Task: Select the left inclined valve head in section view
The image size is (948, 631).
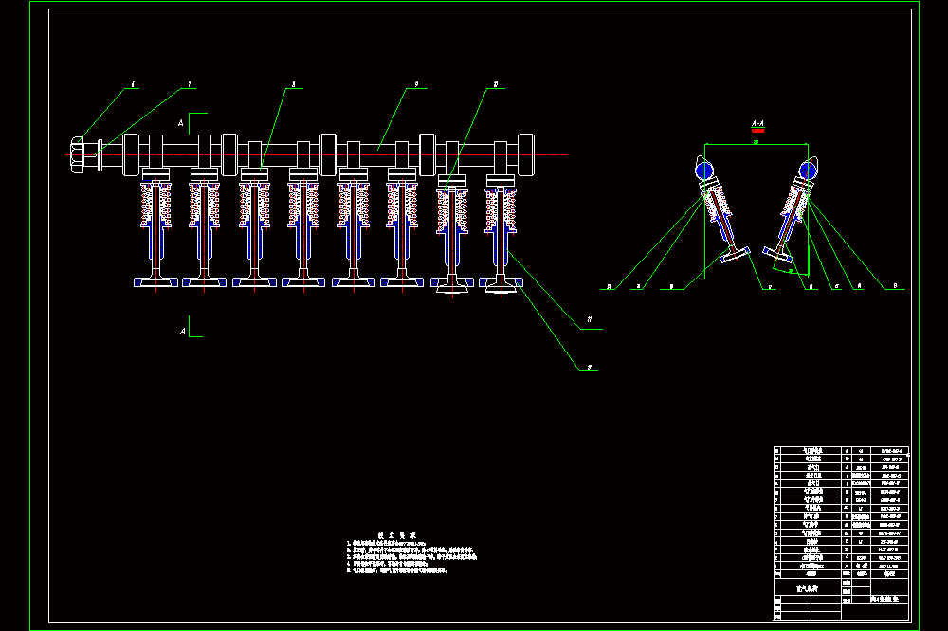Action: click(736, 255)
